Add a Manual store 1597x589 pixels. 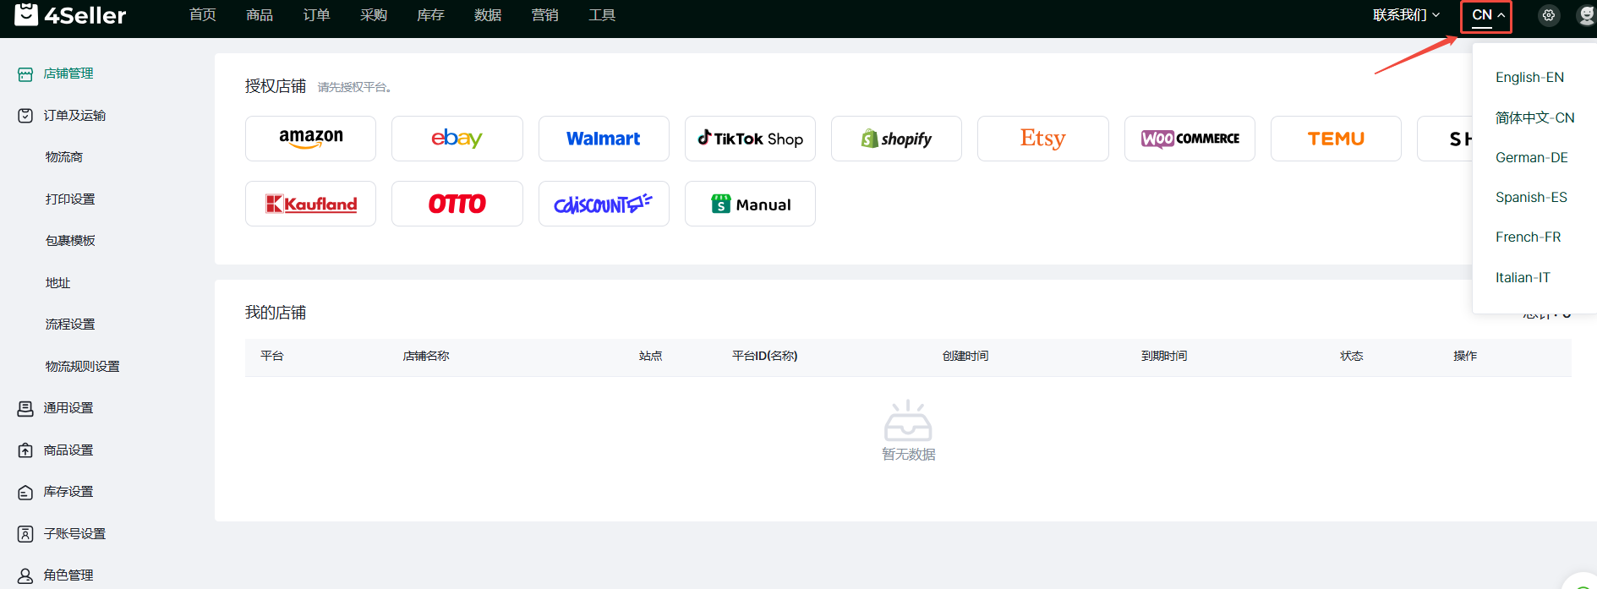pyautogui.click(x=750, y=204)
